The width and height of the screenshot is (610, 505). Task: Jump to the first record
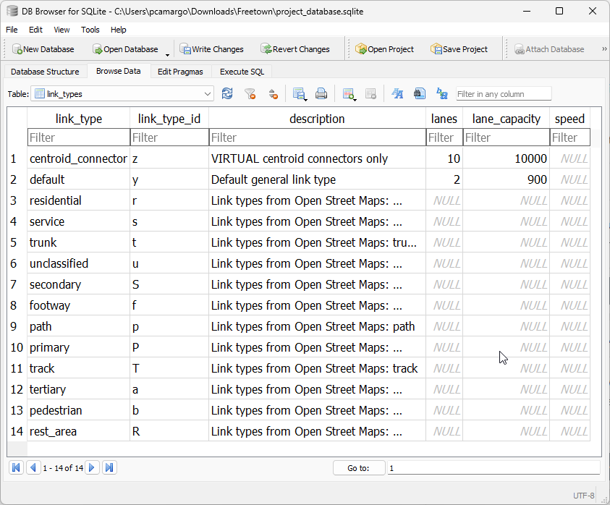16,467
